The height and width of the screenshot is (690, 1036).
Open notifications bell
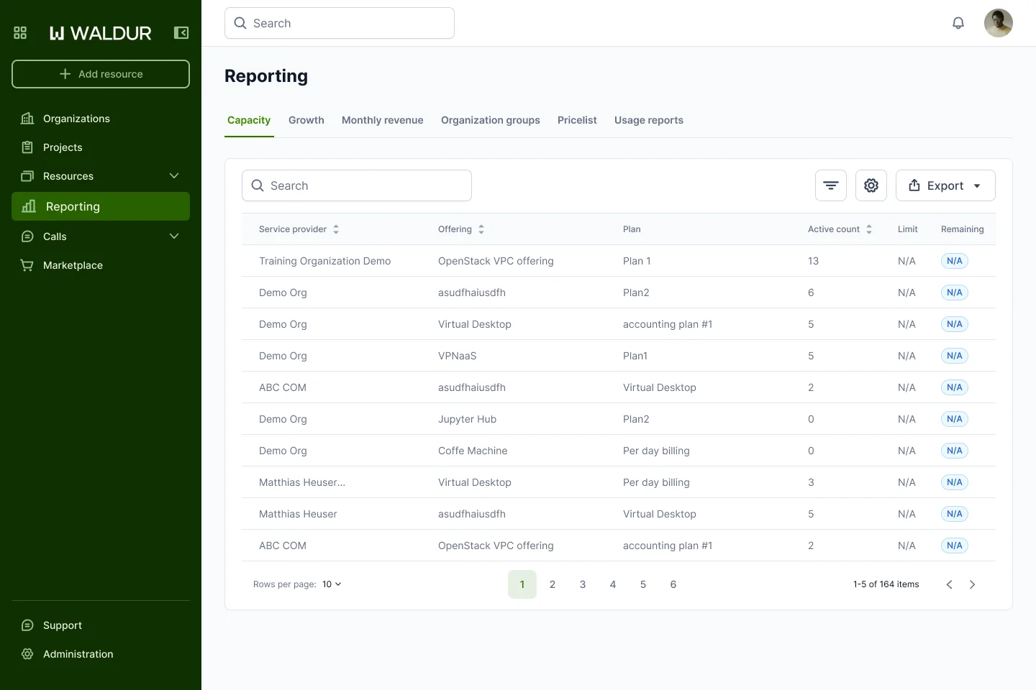[958, 23]
